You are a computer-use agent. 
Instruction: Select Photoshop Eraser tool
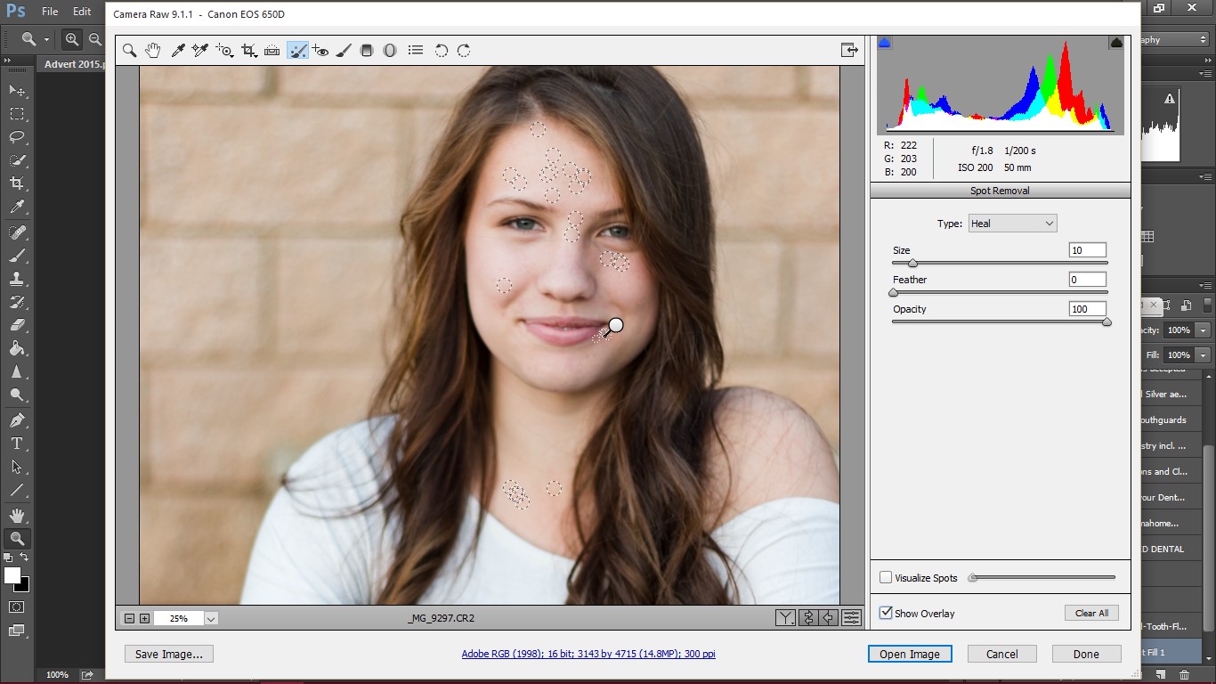[17, 325]
